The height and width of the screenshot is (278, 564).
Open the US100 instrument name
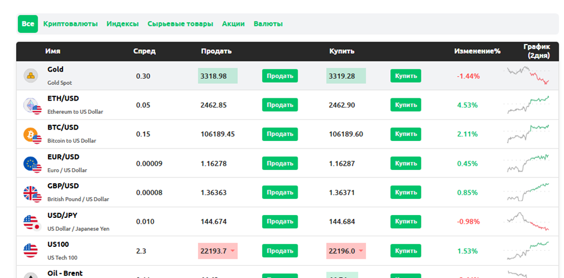58,244
